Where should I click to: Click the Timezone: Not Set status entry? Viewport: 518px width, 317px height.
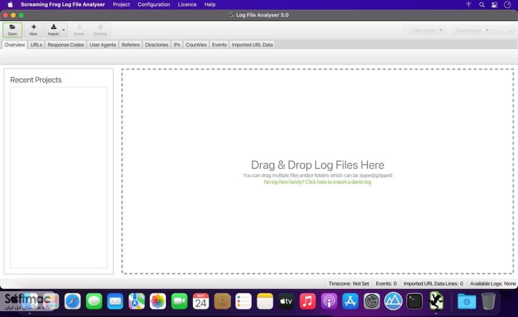(x=349, y=284)
